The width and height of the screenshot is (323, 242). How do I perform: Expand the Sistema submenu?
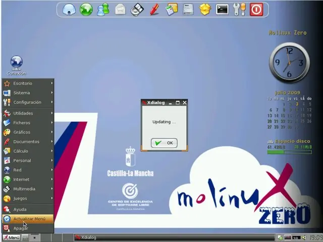[x=28, y=93]
